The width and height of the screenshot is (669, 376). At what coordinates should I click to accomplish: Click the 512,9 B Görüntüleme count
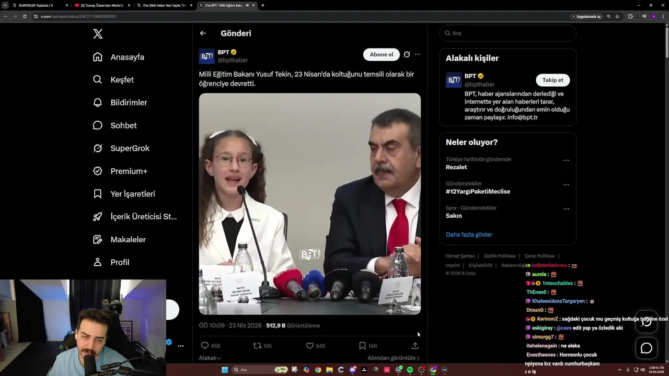pyautogui.click(x=293, y=325)
